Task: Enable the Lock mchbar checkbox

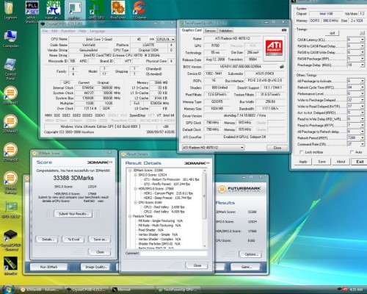Action: [302, 152]
